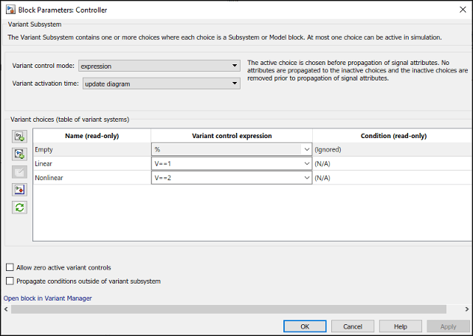Screen dimensions: 473x336
Task: Click the greyed-out edit variant object icon
Action: (20, 172)
